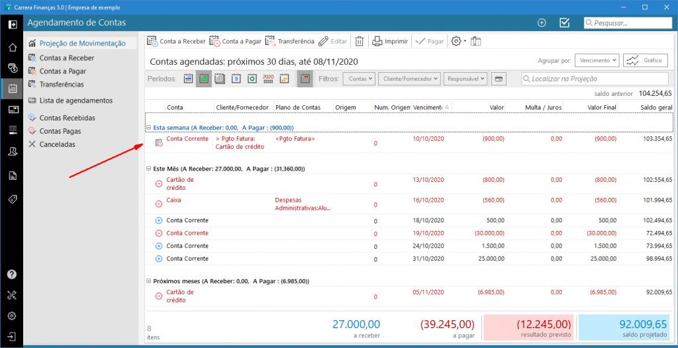Open the home icon in left sidebar

pos(12,48)
